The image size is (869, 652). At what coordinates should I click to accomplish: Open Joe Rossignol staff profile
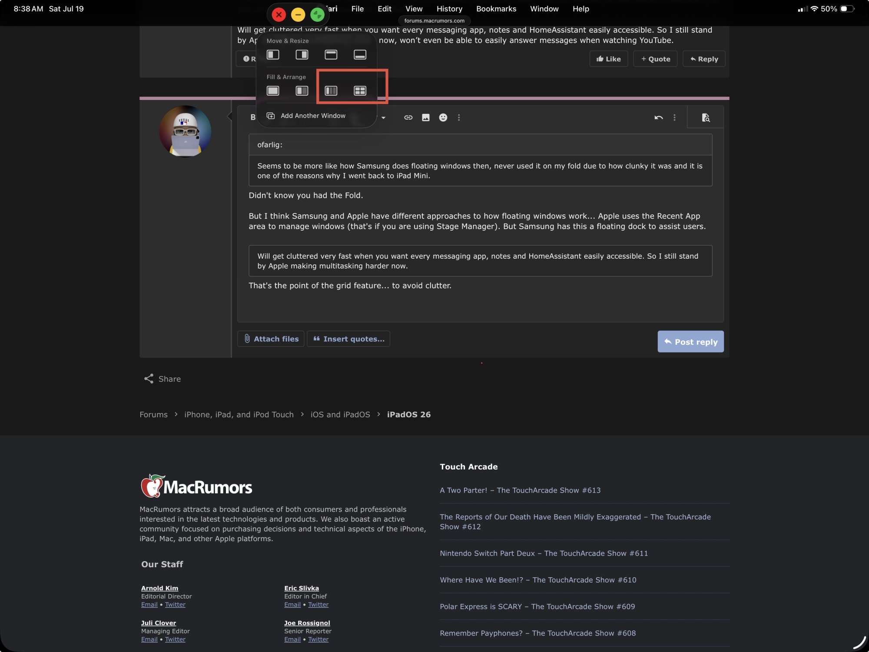pyautogui.click(x=307, y=623)
